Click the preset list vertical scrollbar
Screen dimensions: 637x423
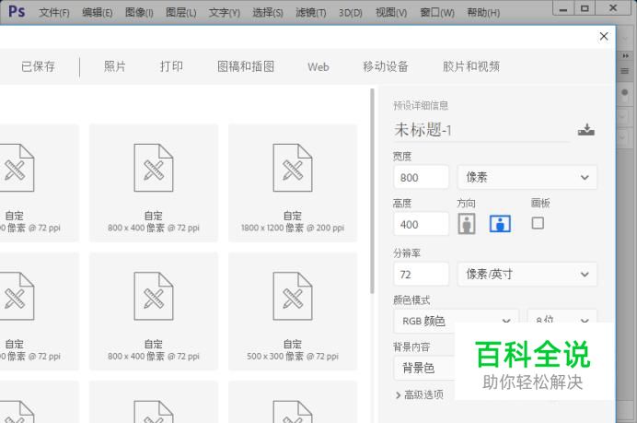tap(372, 191)
